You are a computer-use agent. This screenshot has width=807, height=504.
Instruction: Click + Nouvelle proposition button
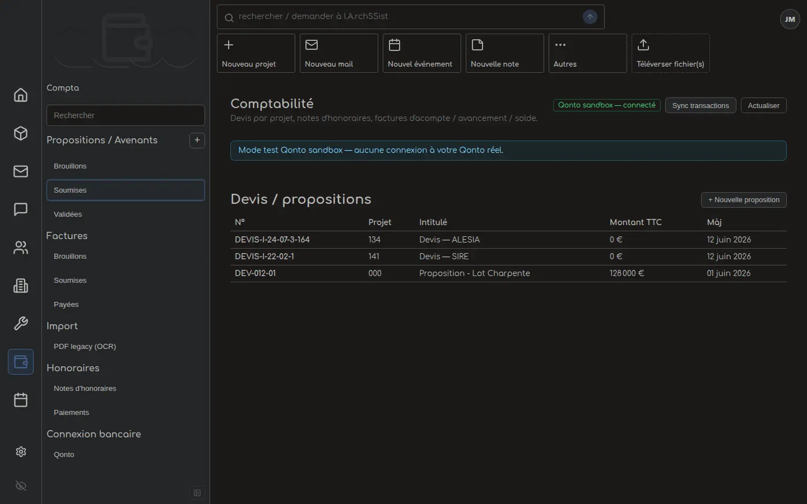[x=744, y=200]
